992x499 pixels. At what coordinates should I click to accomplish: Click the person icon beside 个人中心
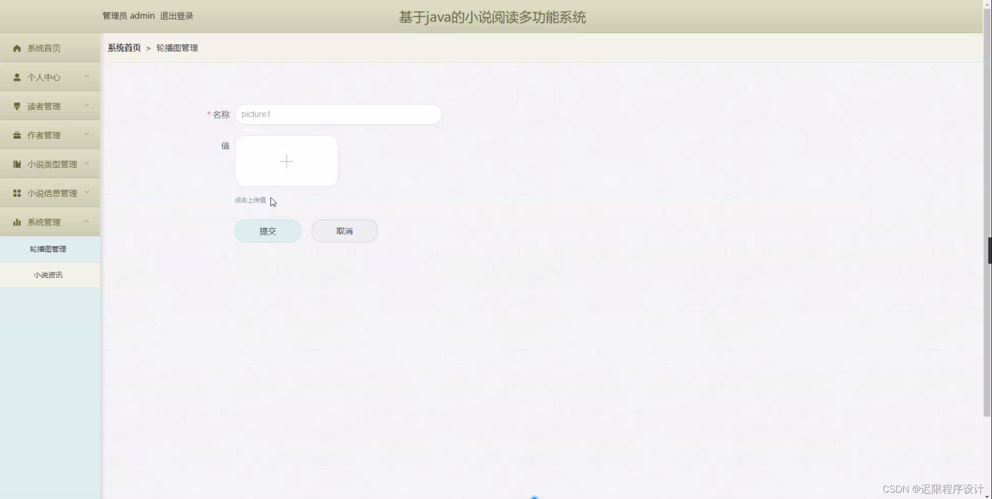tap(17, 77)
